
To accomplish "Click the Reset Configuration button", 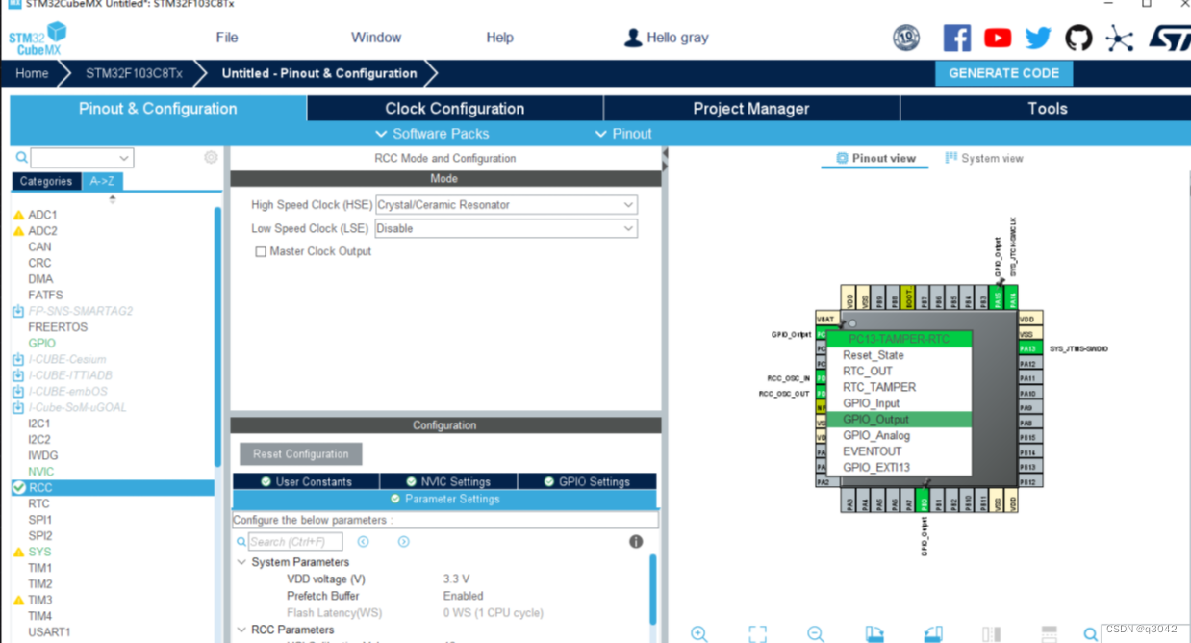I will tap(301, 454).
